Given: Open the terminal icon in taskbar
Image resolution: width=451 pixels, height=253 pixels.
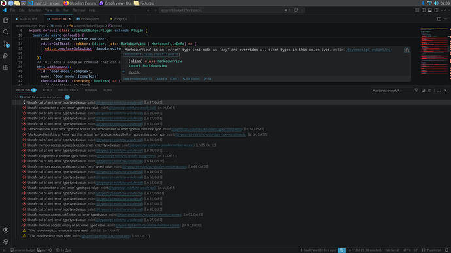Looking at the screenshot, I should (24, 3).
